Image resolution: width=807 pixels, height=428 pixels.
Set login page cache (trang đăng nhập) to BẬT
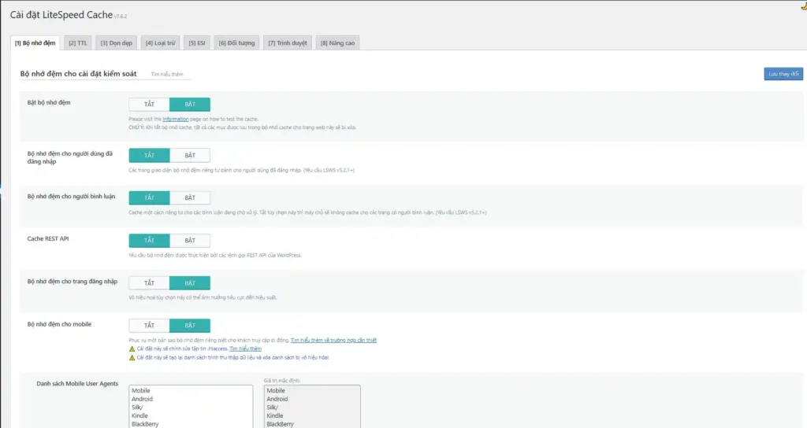coord(190,283)
